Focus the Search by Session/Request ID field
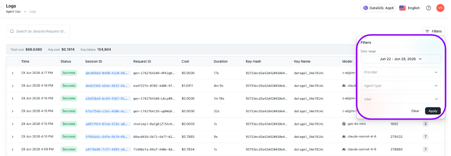 coord(38,31)
